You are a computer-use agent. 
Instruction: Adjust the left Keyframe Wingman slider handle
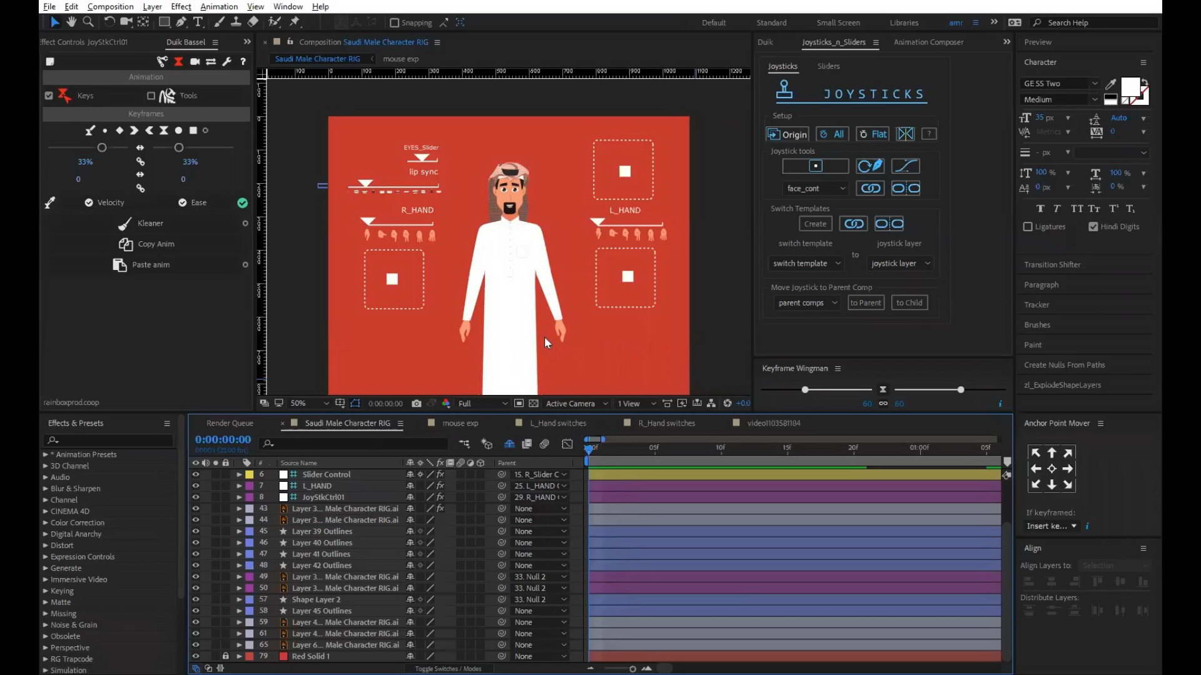point(805,389)
